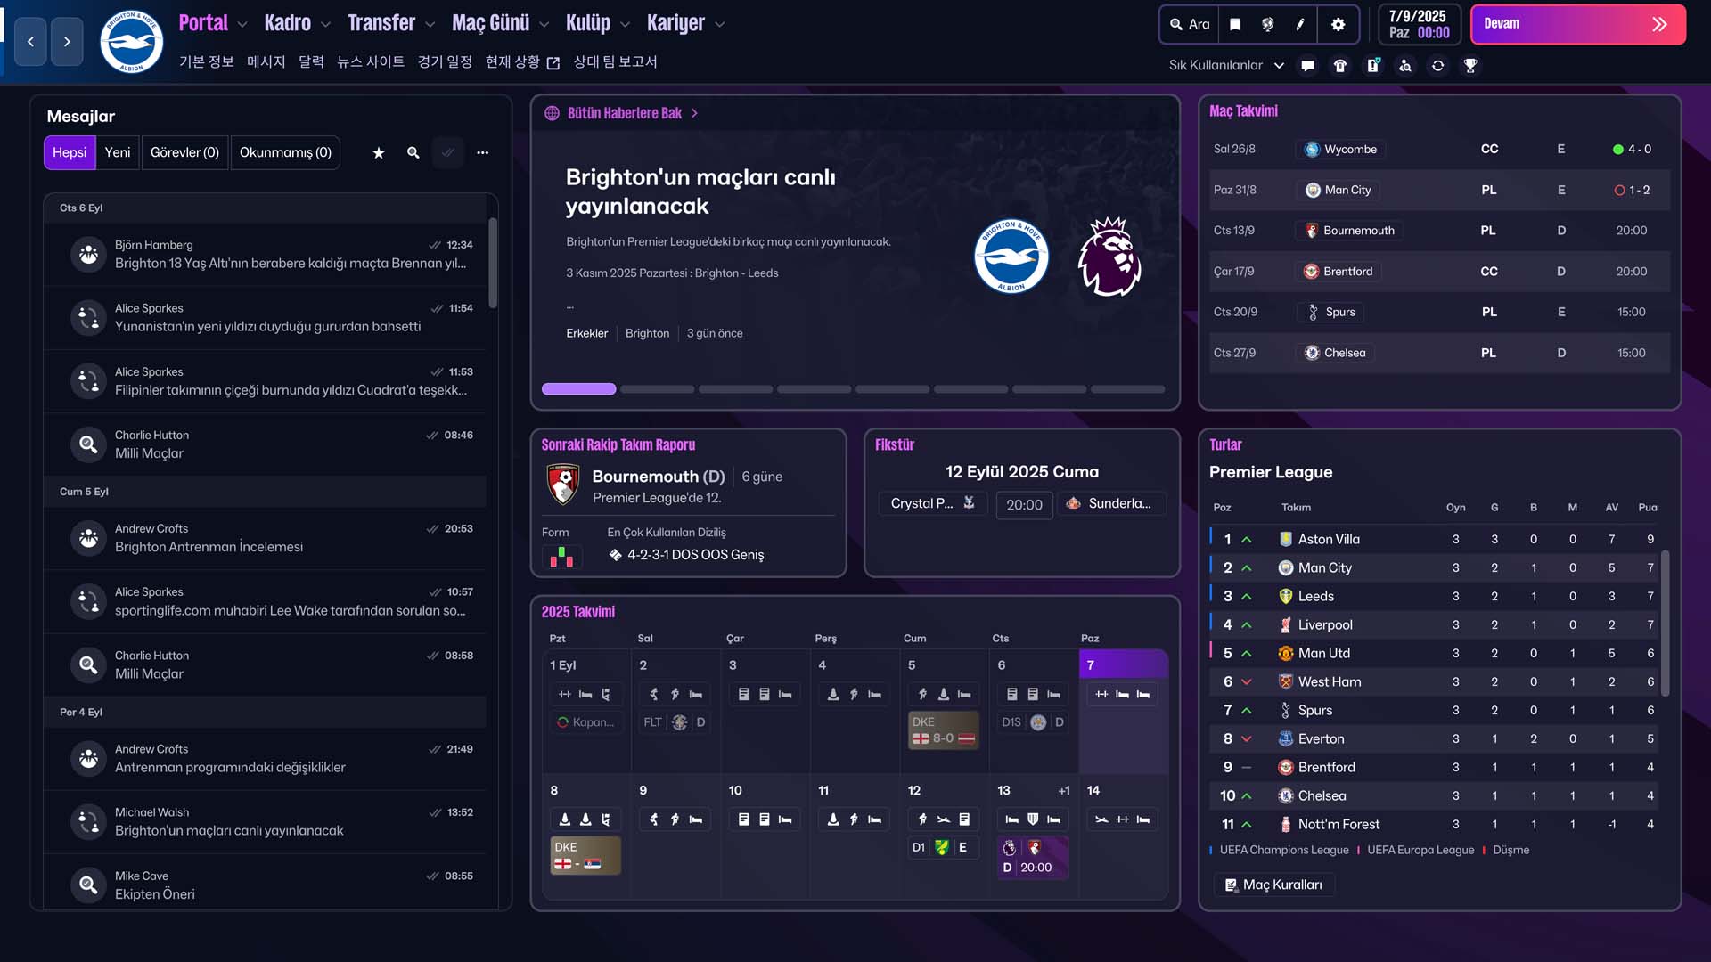Select the first highlighted news carousel segment
Image resolution: width=1711 pixels, height=962 pixels.
578,389
